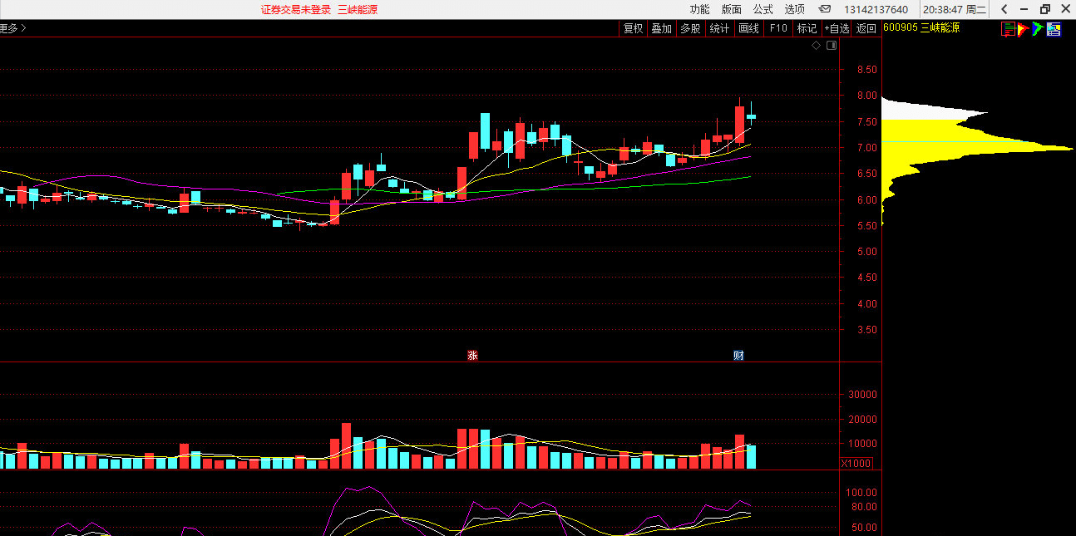The width and height of the screenshot is (1076, 536).
Task: Add stock with +自选 button
Action: (x=837, y=28)
